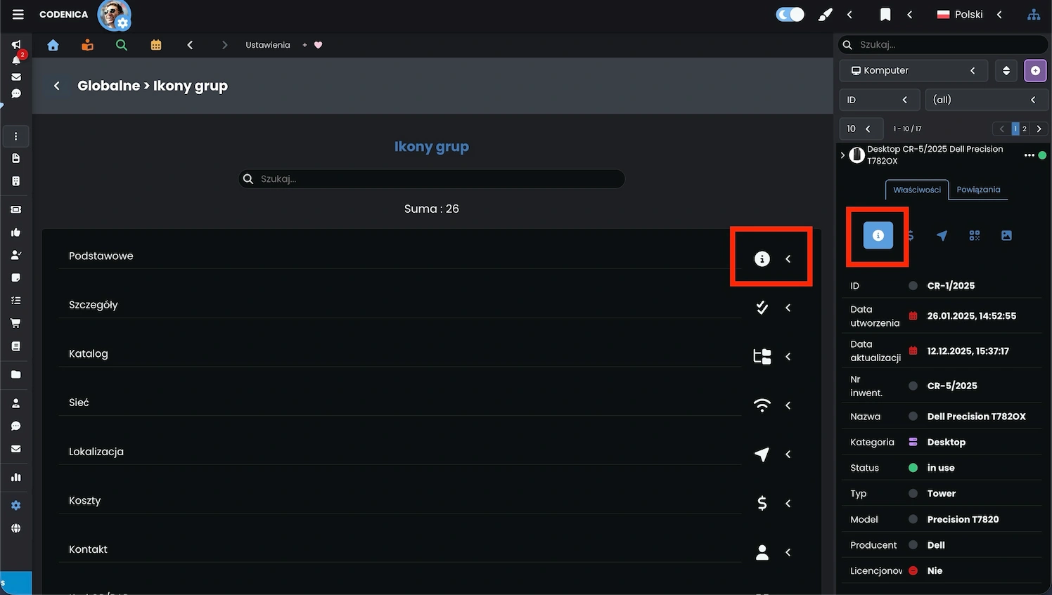Select the Właściwości tab

pyautogui.click(x=916, y=190)
